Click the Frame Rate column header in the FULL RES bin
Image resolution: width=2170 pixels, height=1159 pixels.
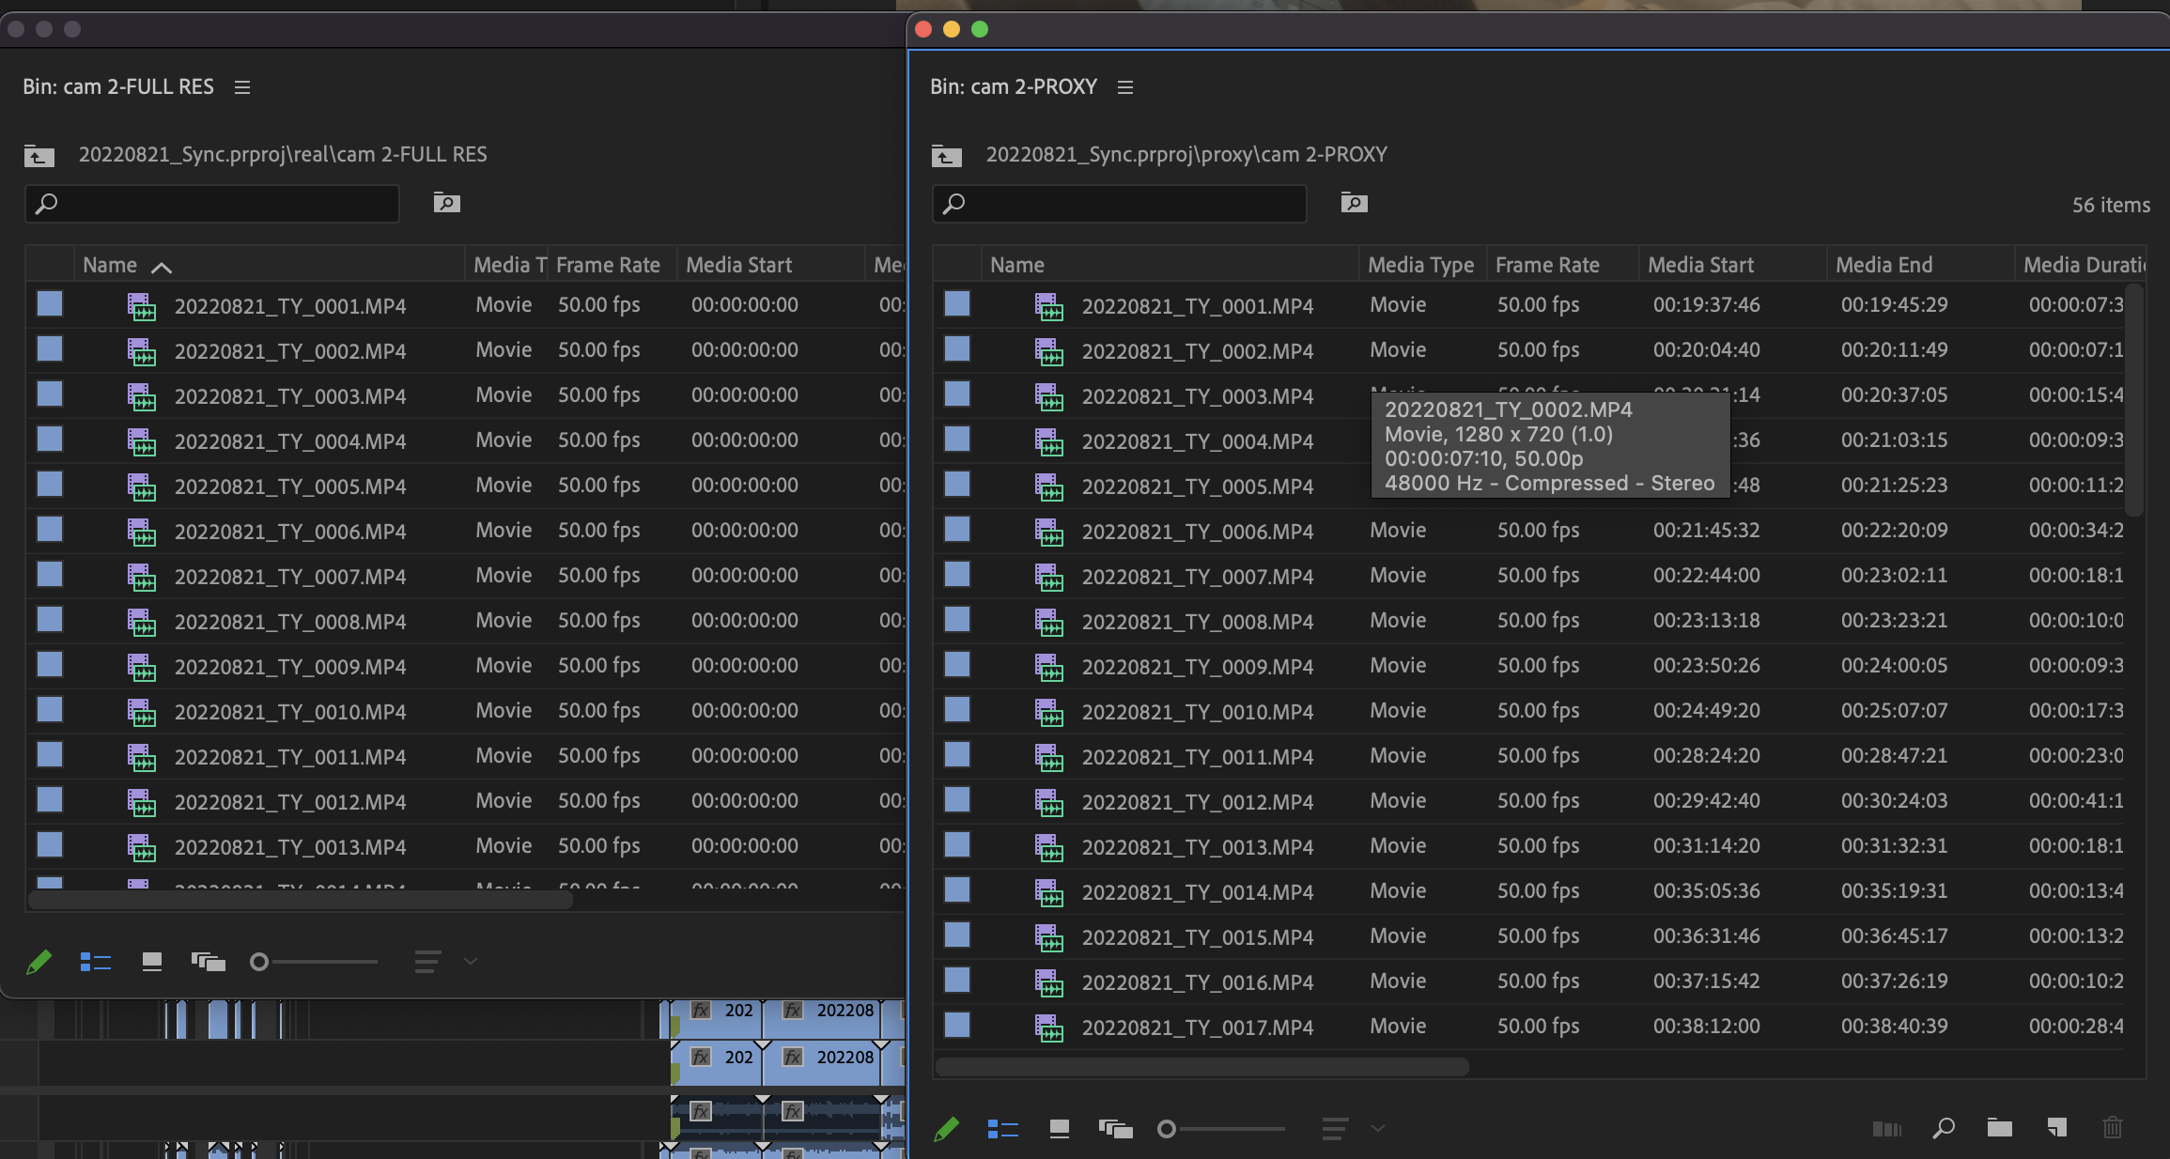(612, 264)
